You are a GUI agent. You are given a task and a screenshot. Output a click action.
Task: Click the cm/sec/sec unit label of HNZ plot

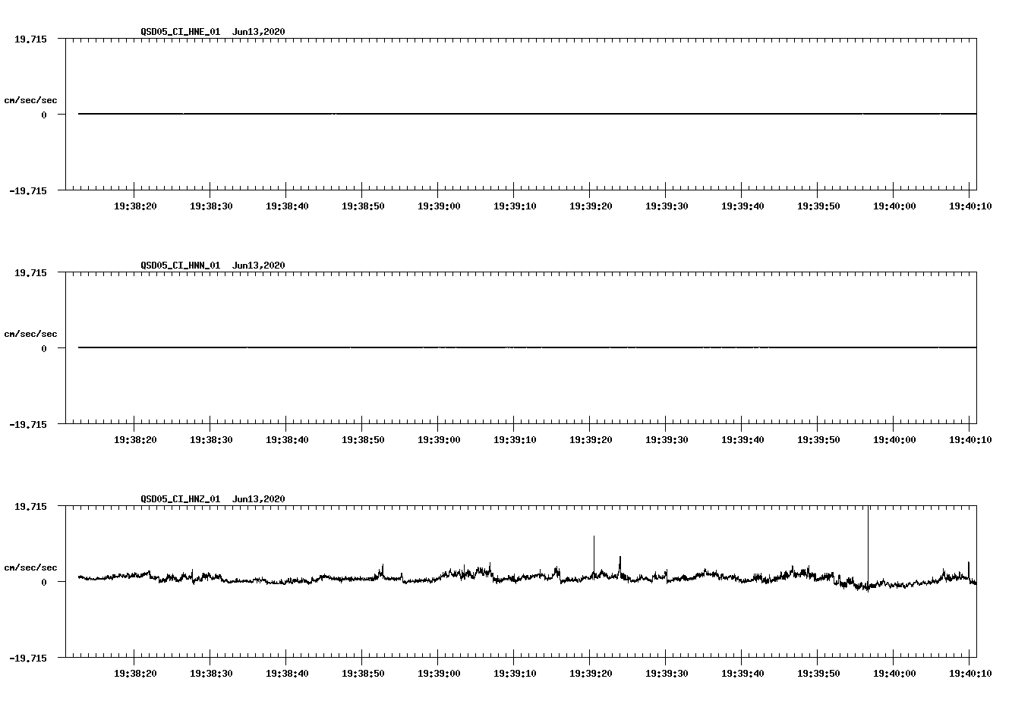pyautogui.click(x=30, y=567)
